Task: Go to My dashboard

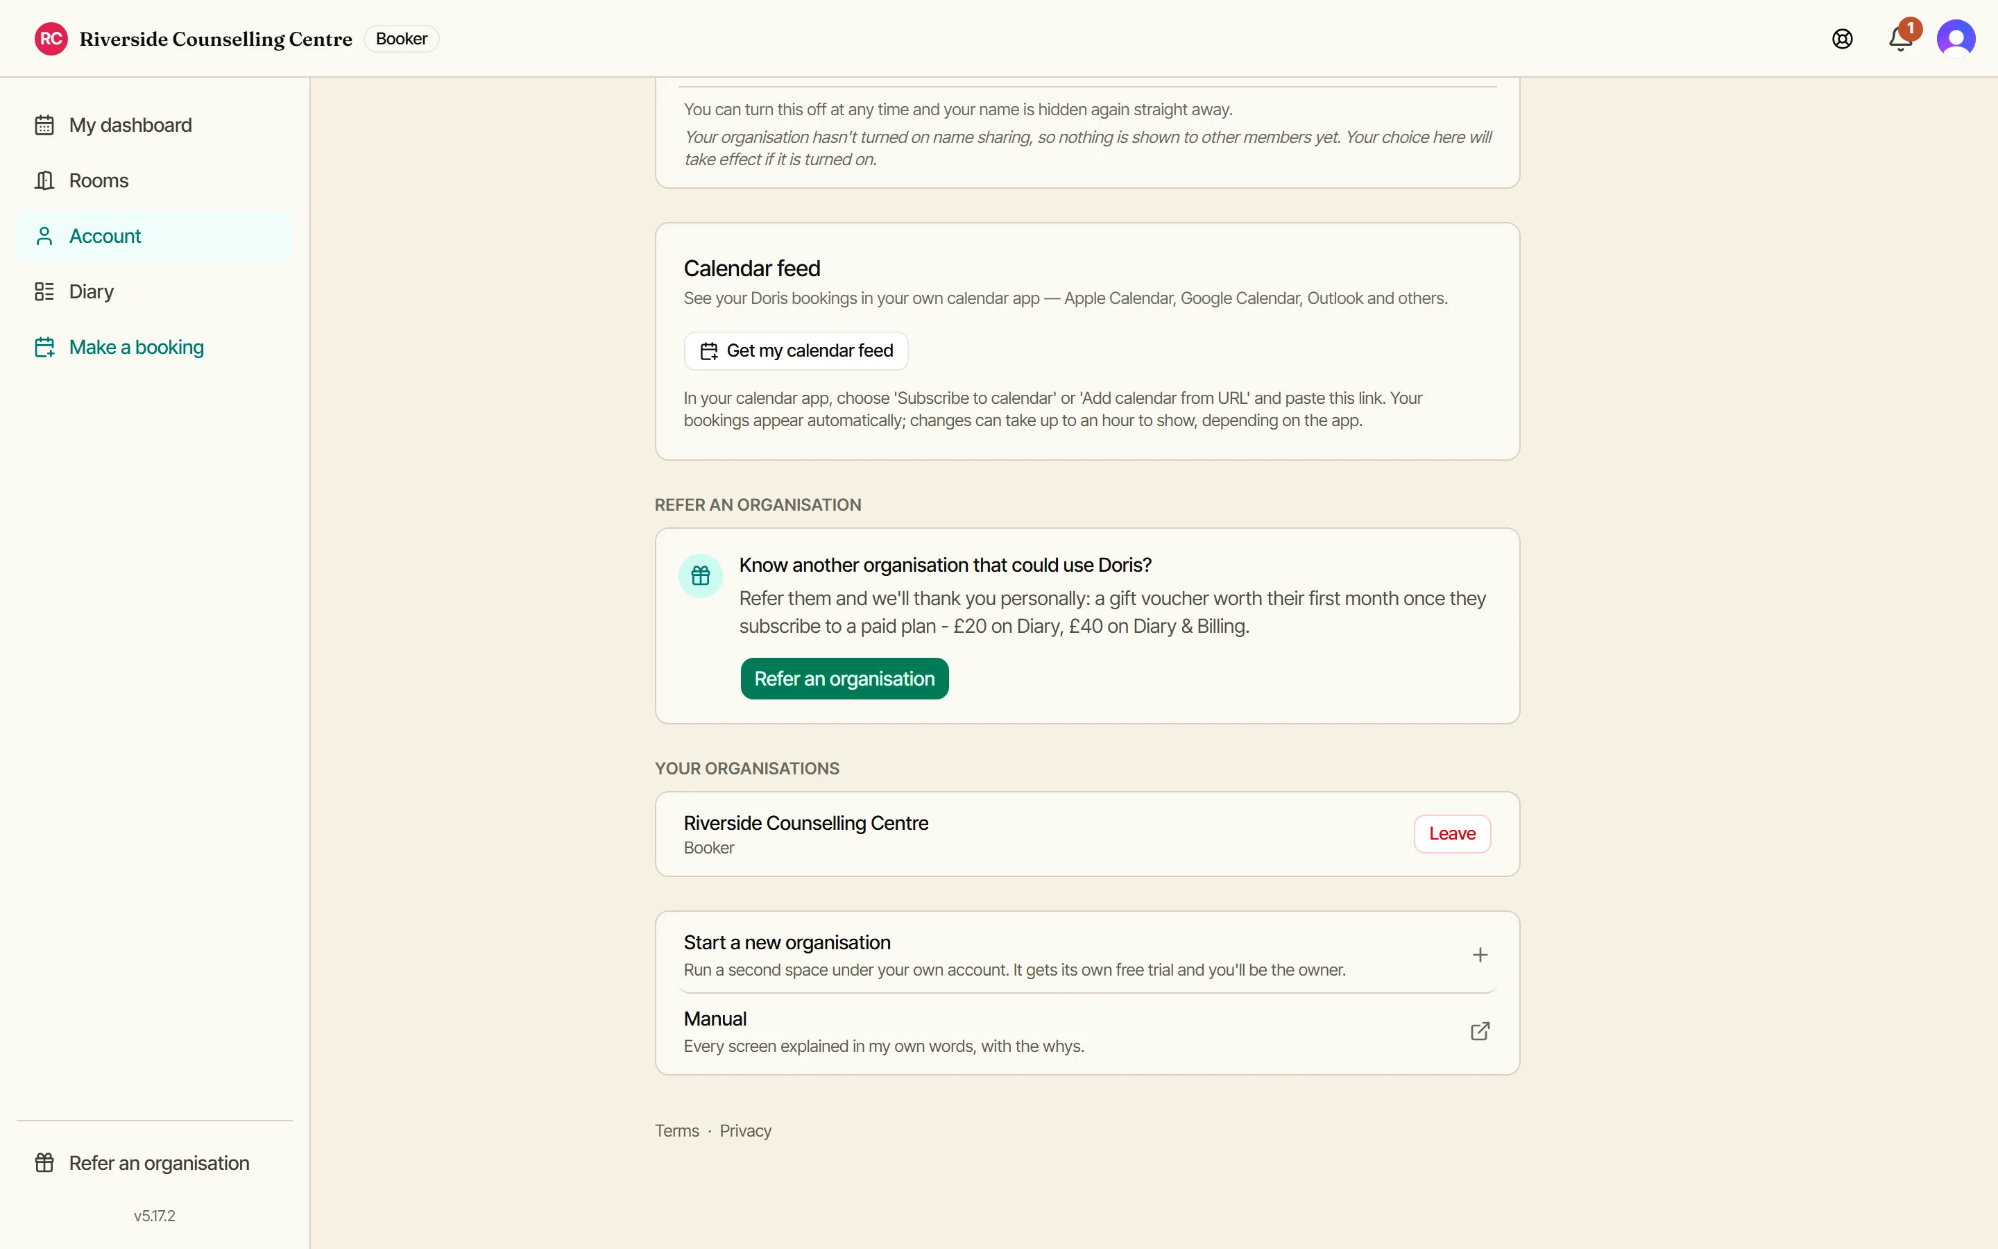Action: [x=155, y=125]
